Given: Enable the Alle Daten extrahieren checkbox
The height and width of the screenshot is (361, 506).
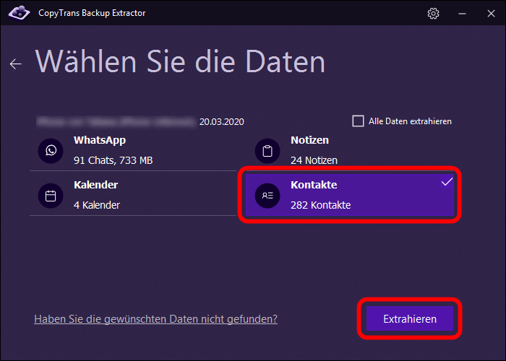Looking at the screenshot, I should [358, 121].
